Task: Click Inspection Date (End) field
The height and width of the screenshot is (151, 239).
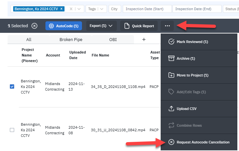Action: (x=197, y=9)
